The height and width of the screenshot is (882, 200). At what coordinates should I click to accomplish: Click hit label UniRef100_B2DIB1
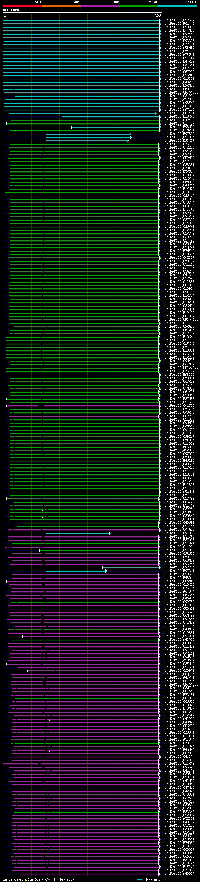[x=179, y=475]
